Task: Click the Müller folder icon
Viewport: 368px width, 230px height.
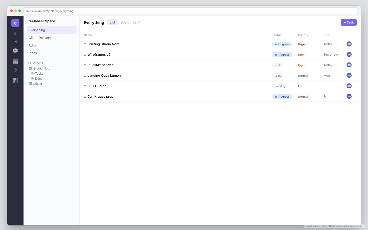Action: (x=30, y=84)
